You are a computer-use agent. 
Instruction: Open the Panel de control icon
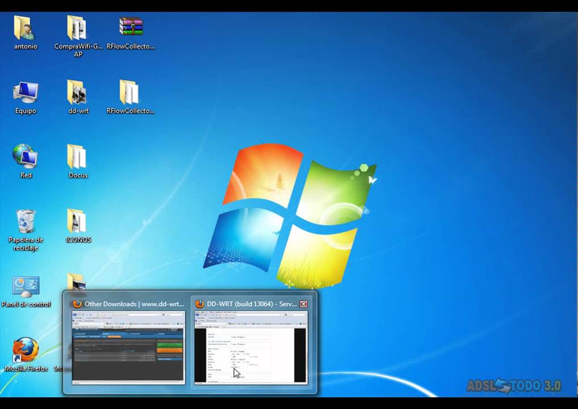point(26,286)
